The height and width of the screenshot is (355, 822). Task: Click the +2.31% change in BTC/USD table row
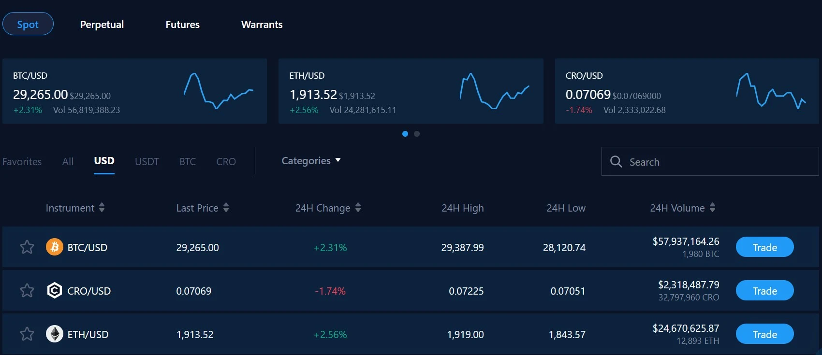point(330,247)
